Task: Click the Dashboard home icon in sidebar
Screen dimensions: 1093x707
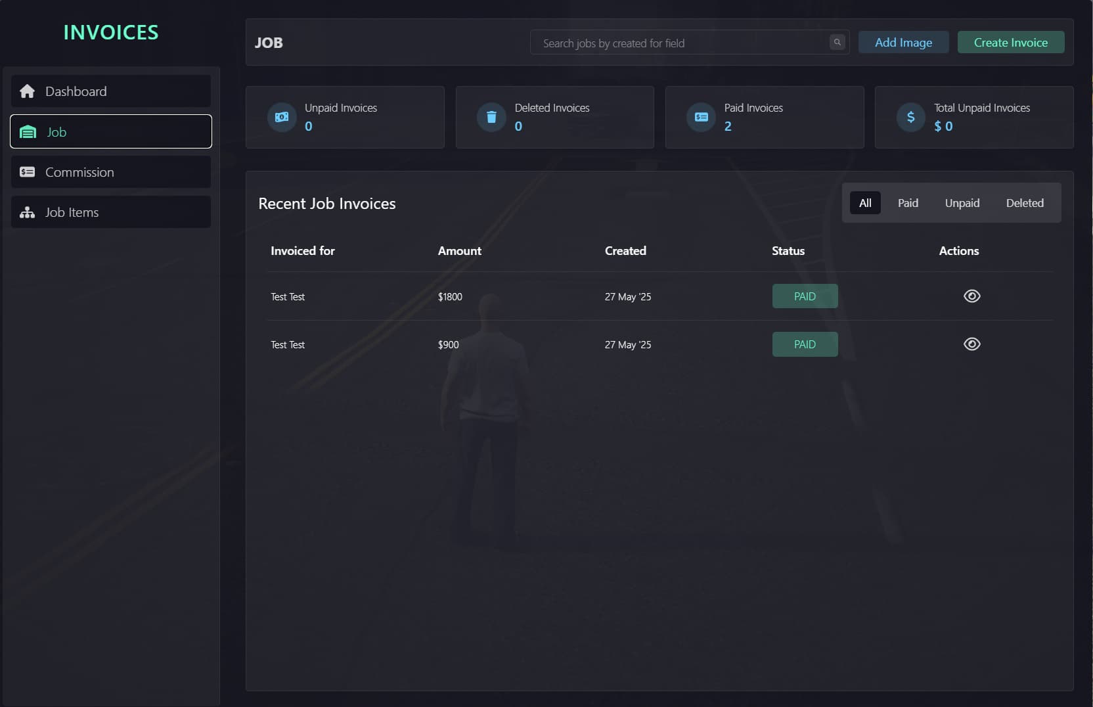Action: point(27,91)
